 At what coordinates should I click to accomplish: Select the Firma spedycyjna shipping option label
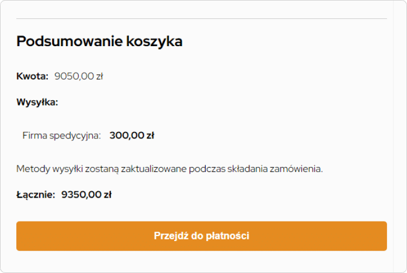coord(62,135)
